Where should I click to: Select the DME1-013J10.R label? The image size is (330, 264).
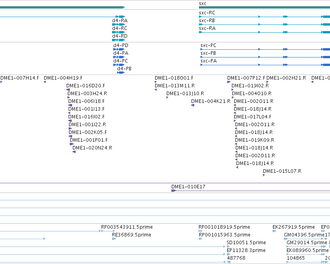[x=185, y=94]
